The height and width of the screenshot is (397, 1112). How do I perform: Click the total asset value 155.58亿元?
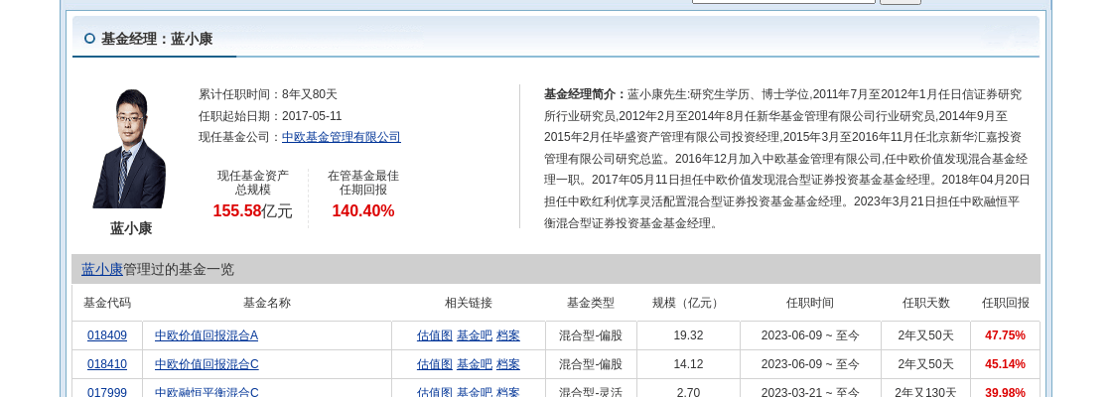point(252,211)
